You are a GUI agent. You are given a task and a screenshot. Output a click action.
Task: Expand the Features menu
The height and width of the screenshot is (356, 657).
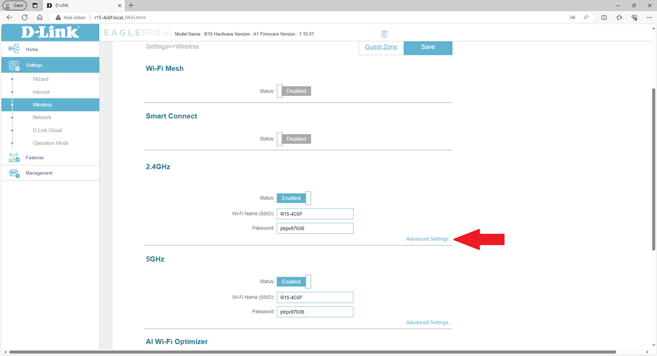click(x=51, y=158)
